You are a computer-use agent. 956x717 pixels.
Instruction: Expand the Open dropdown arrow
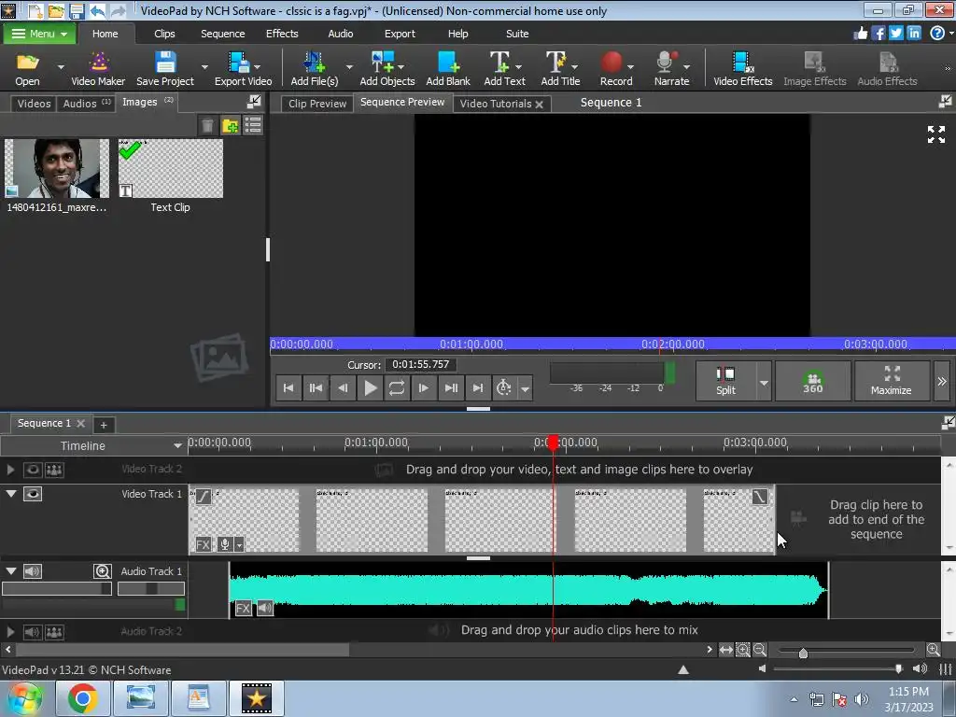[61, 66]
